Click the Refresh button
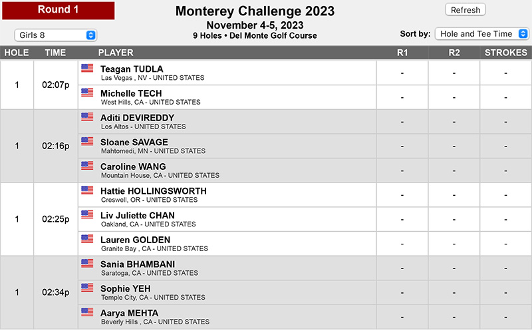This screenshot has width=532, height=331. [x=465, y=10]
